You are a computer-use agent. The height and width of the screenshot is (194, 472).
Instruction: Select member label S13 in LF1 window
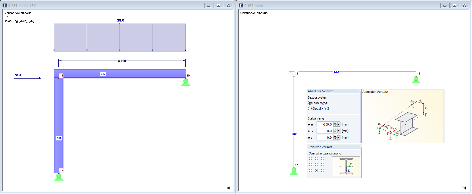tap(103, 74)
